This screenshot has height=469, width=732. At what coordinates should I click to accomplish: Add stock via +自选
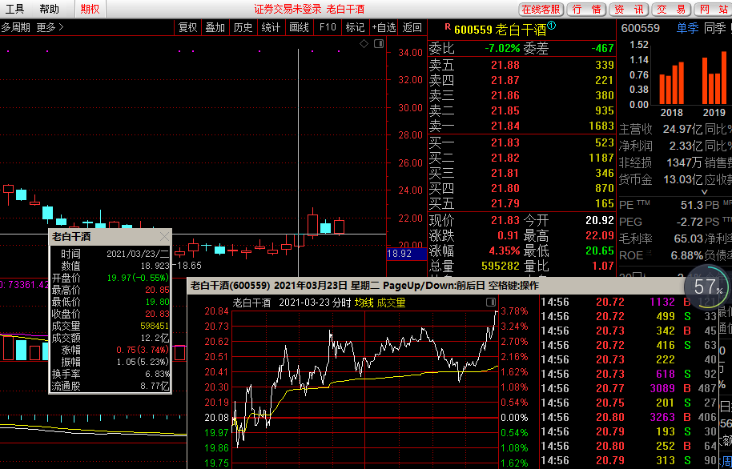(x=384, y=27)
